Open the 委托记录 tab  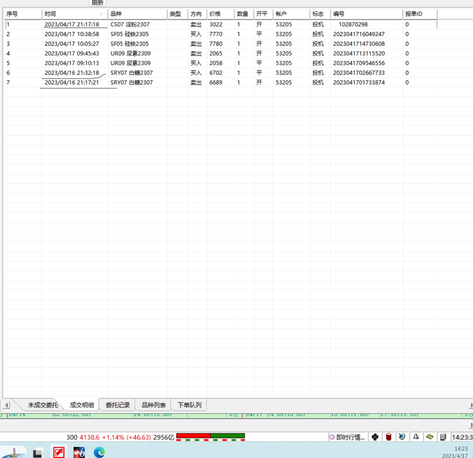(x=117, y=405)
